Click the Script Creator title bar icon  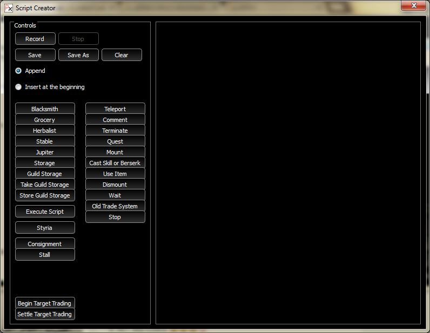point(8,8)
